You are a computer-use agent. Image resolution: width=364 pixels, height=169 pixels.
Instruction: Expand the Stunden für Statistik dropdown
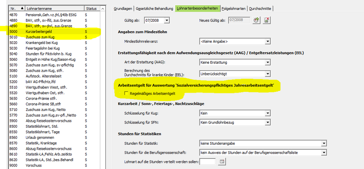(324, 143)
